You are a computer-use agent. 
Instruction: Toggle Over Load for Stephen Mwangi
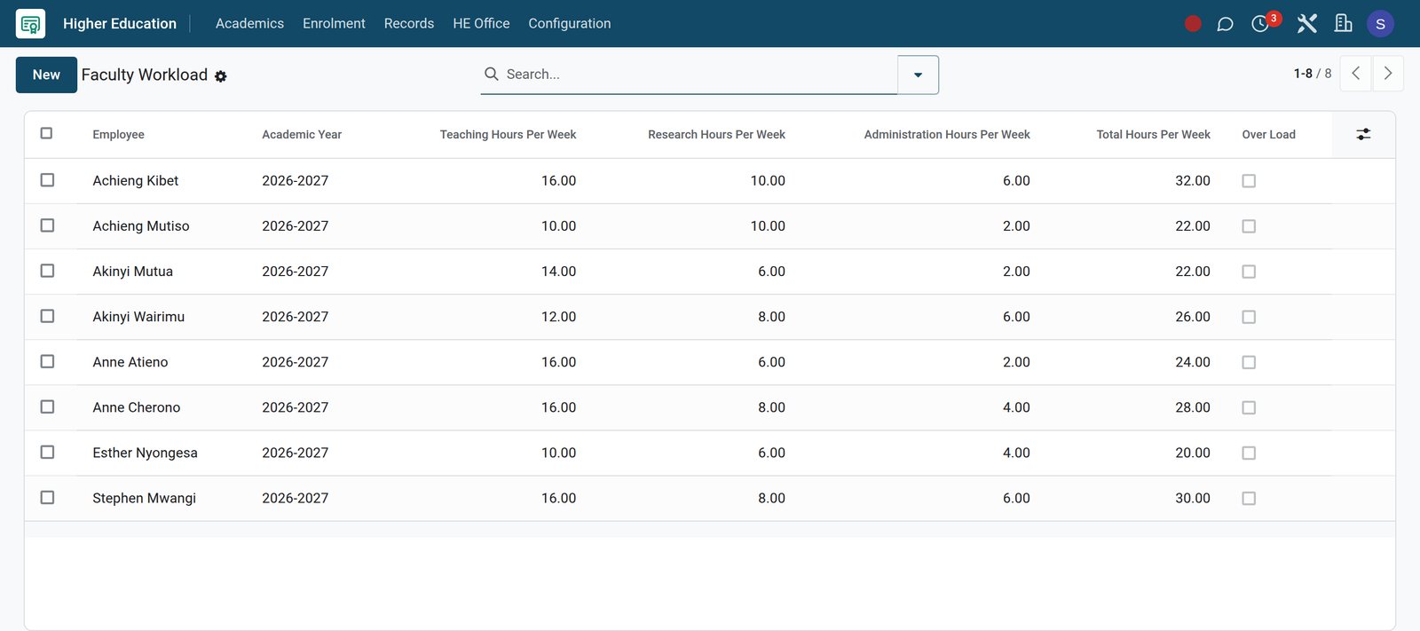[1249, 499]
